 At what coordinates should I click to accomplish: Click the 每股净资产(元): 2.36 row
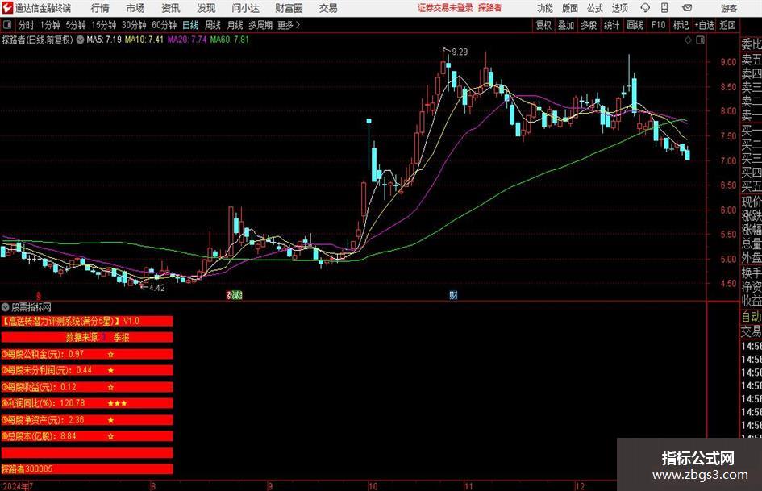click(x=87, y=419)
